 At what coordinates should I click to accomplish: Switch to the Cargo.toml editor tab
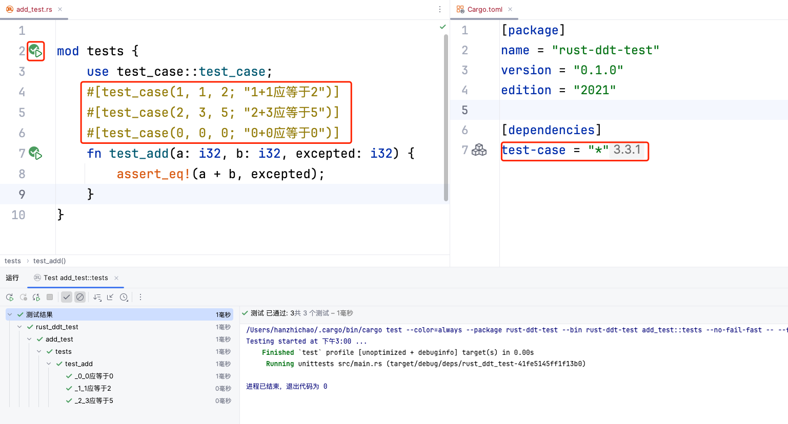[x=484, y=9]
